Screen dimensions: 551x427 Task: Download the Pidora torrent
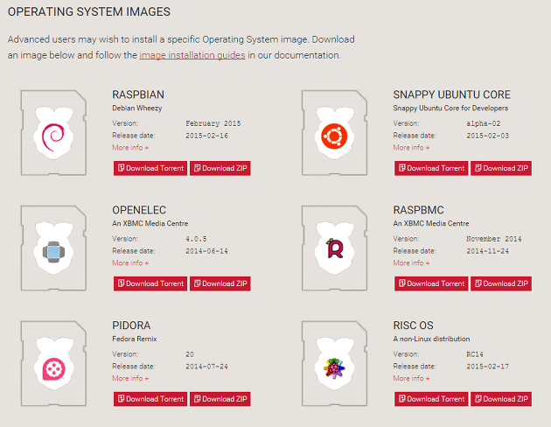(150, 399)
